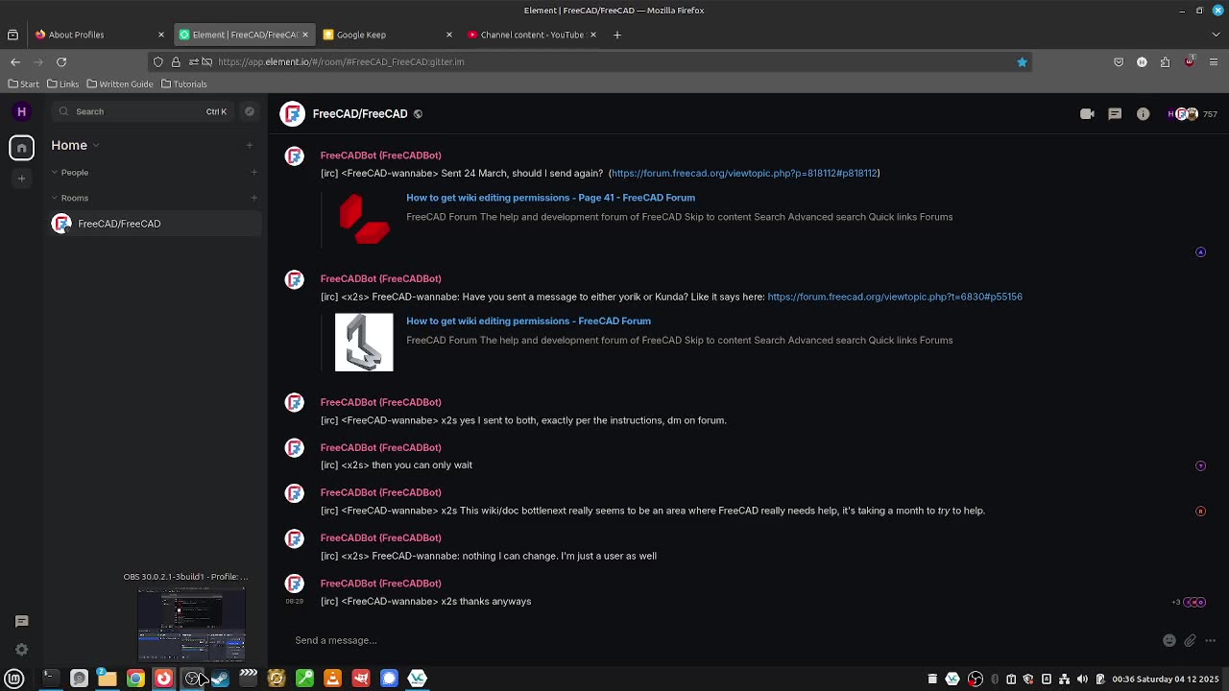Screen dimensions: 1229x691
Task: Click the volume icon in system tray
Action: (x=1082, y=679)
